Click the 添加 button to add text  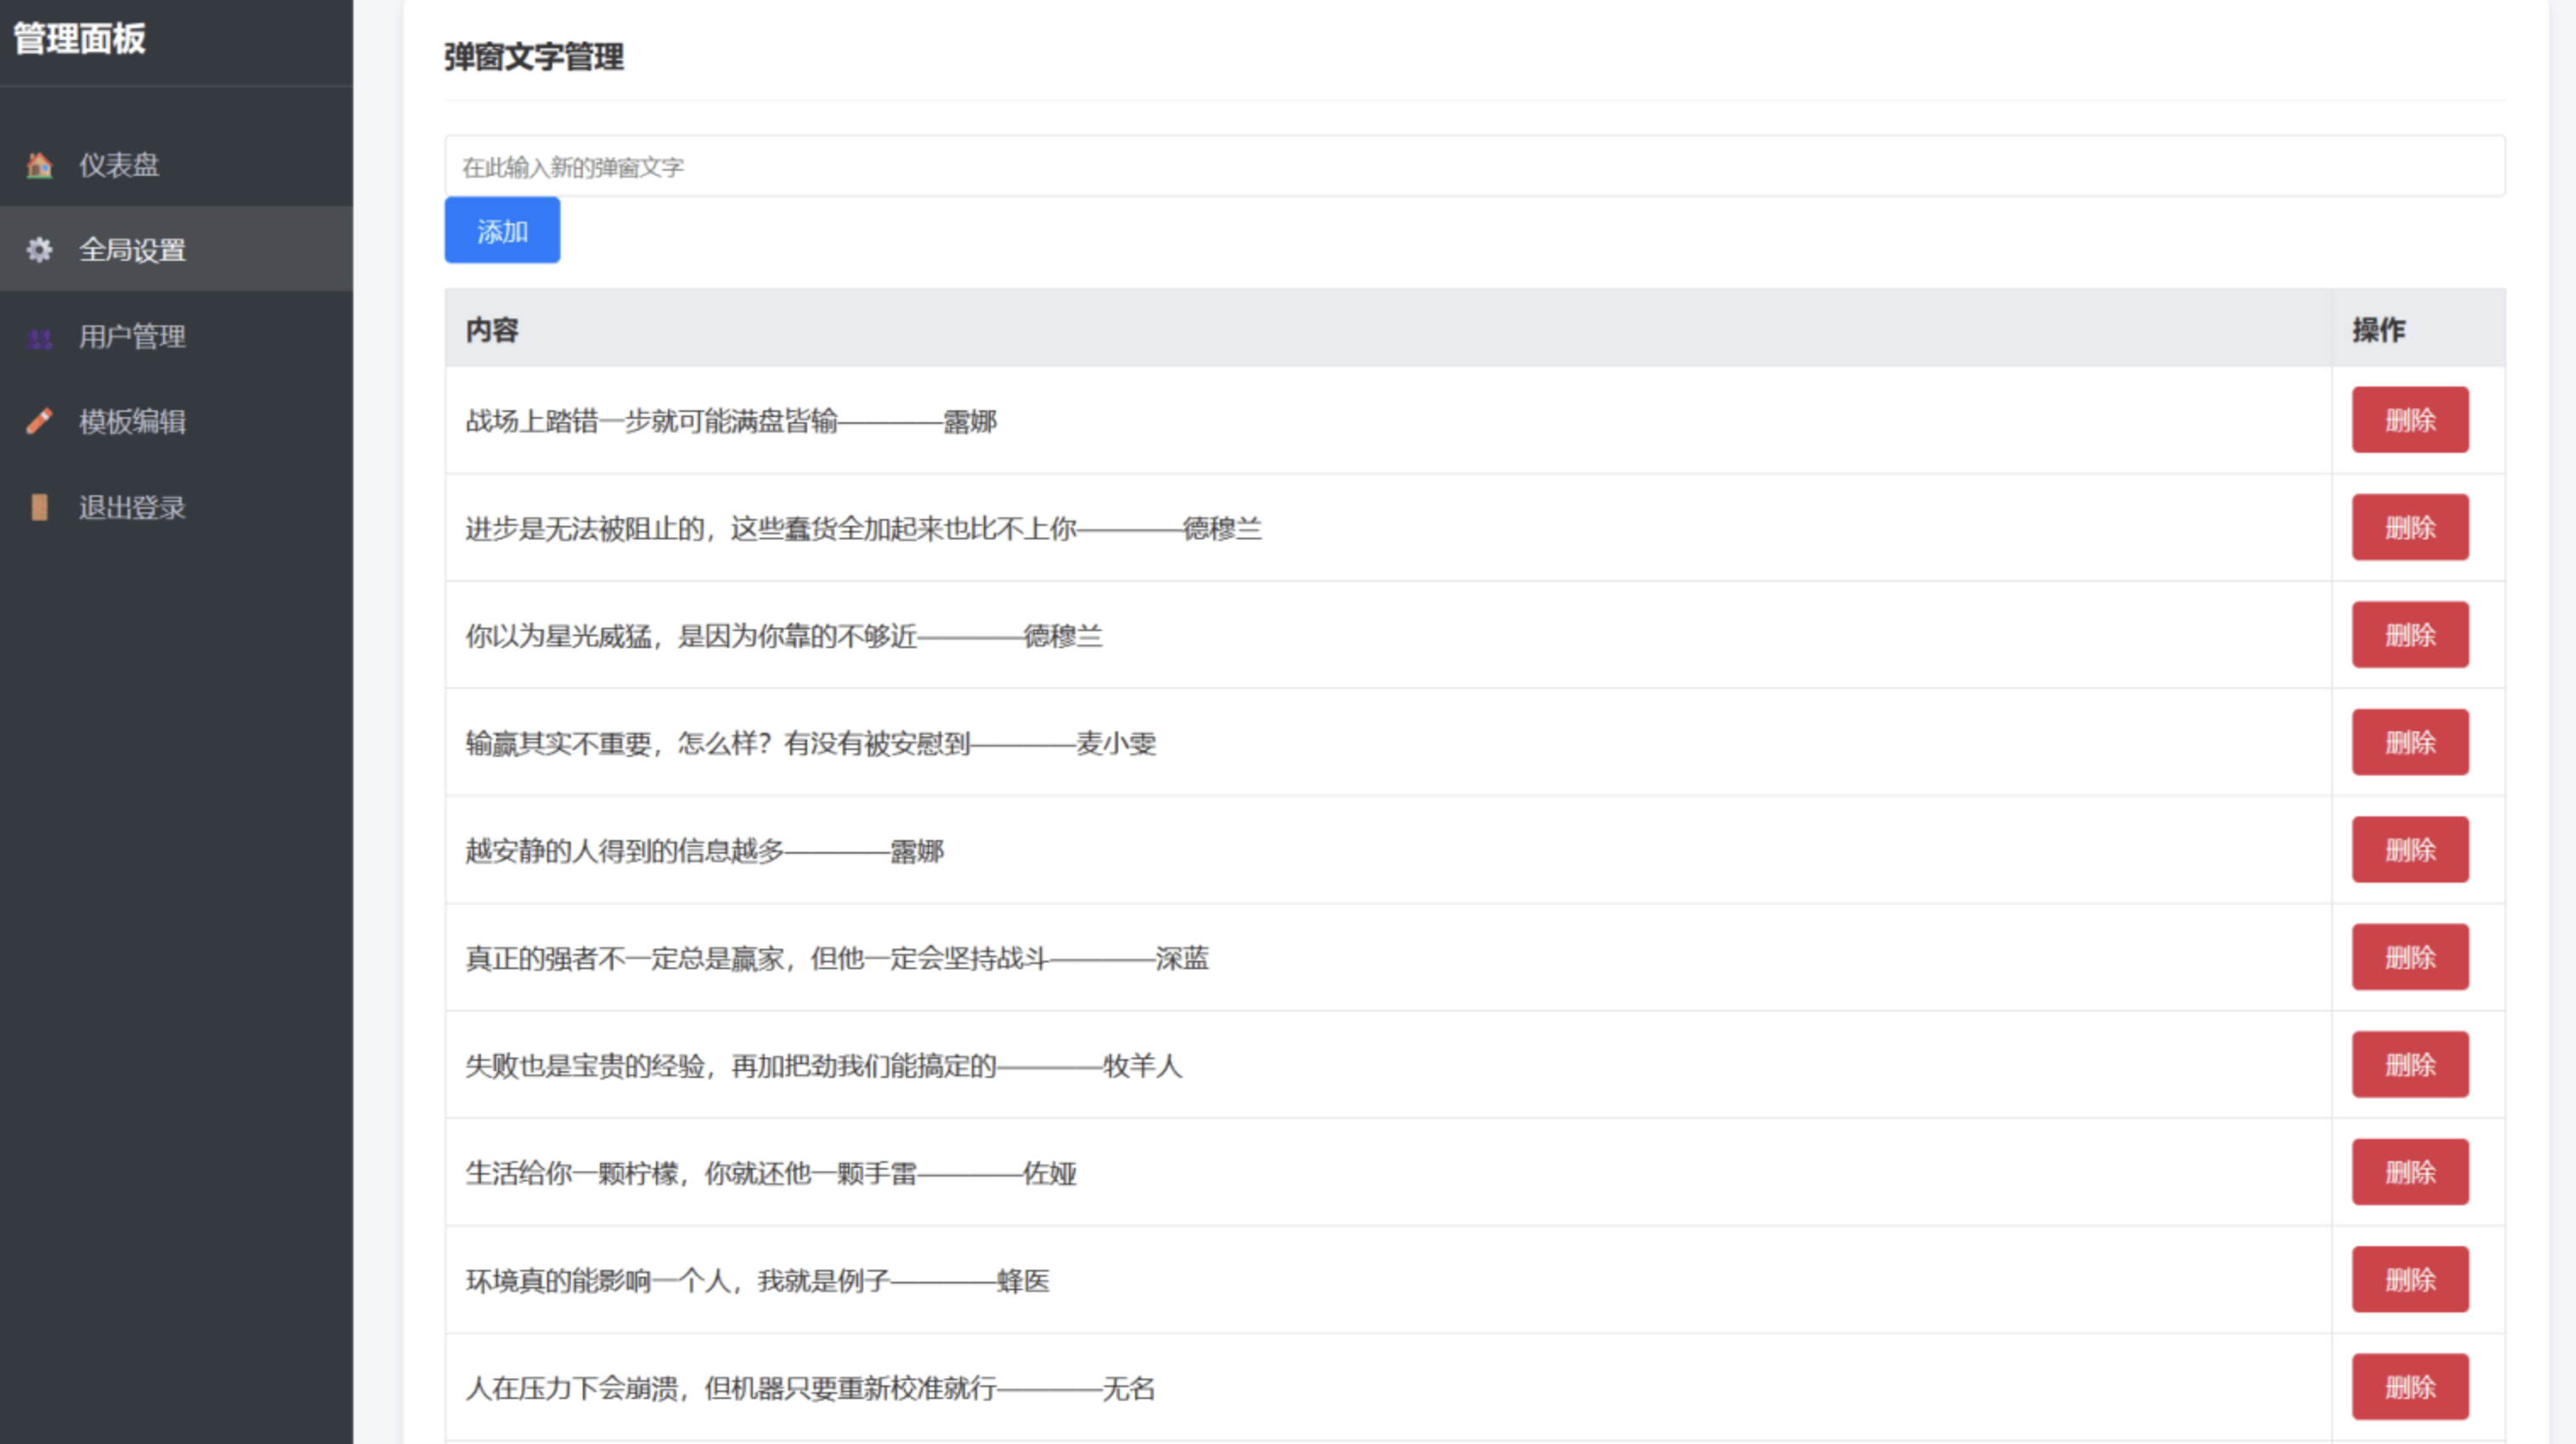click(502, 229)
